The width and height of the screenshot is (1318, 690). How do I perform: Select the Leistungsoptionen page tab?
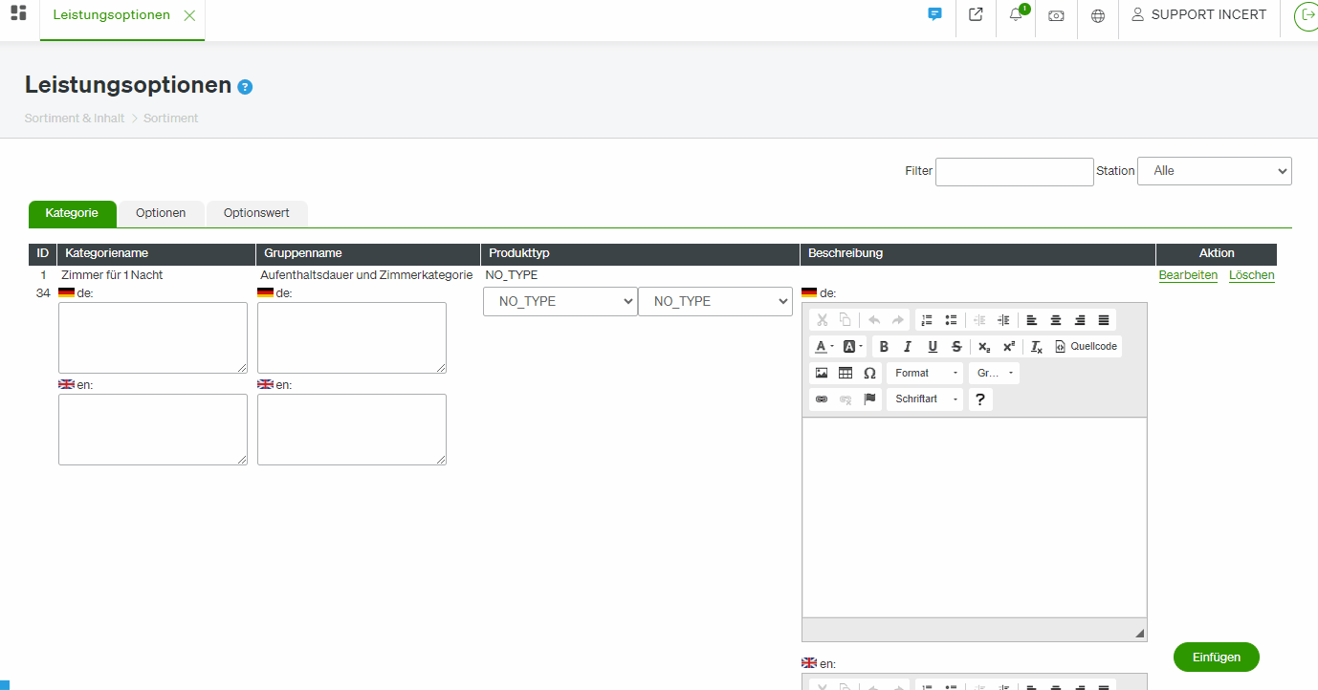[112, 15]
